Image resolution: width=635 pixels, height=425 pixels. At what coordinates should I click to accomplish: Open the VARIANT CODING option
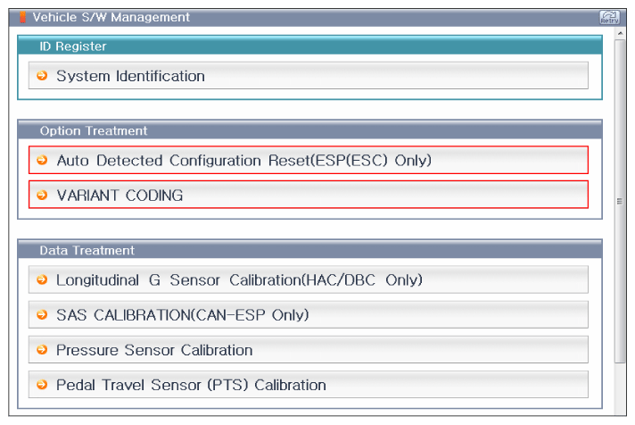(x=120, y=195)
